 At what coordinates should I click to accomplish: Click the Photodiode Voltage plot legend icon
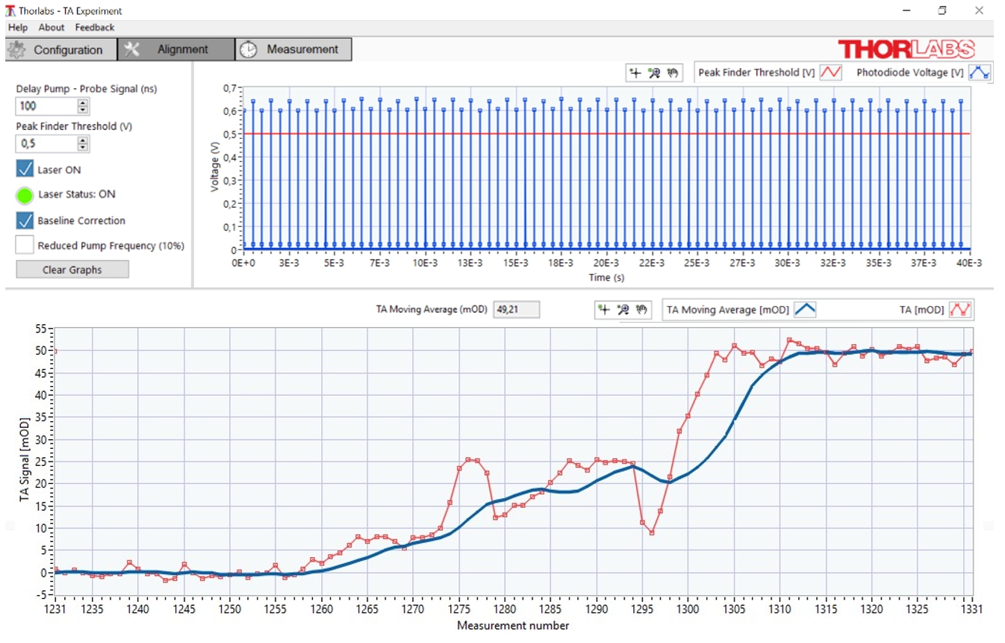coord(979,72)
